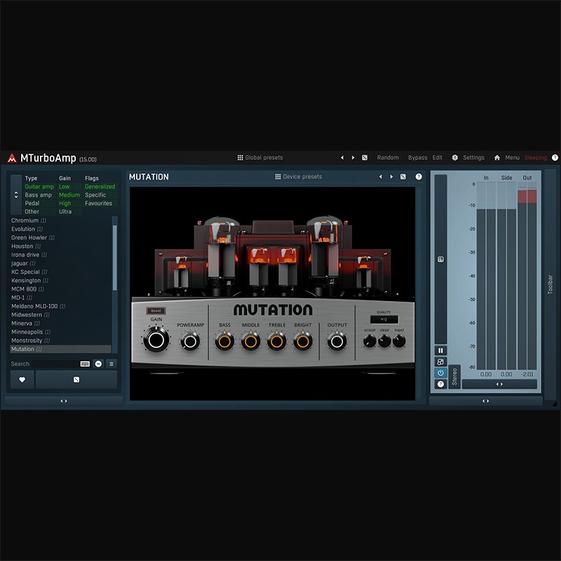Toggle the High gain filter
Image resolution: width=561 pixels, height=561 pixels.
(65, 203)
